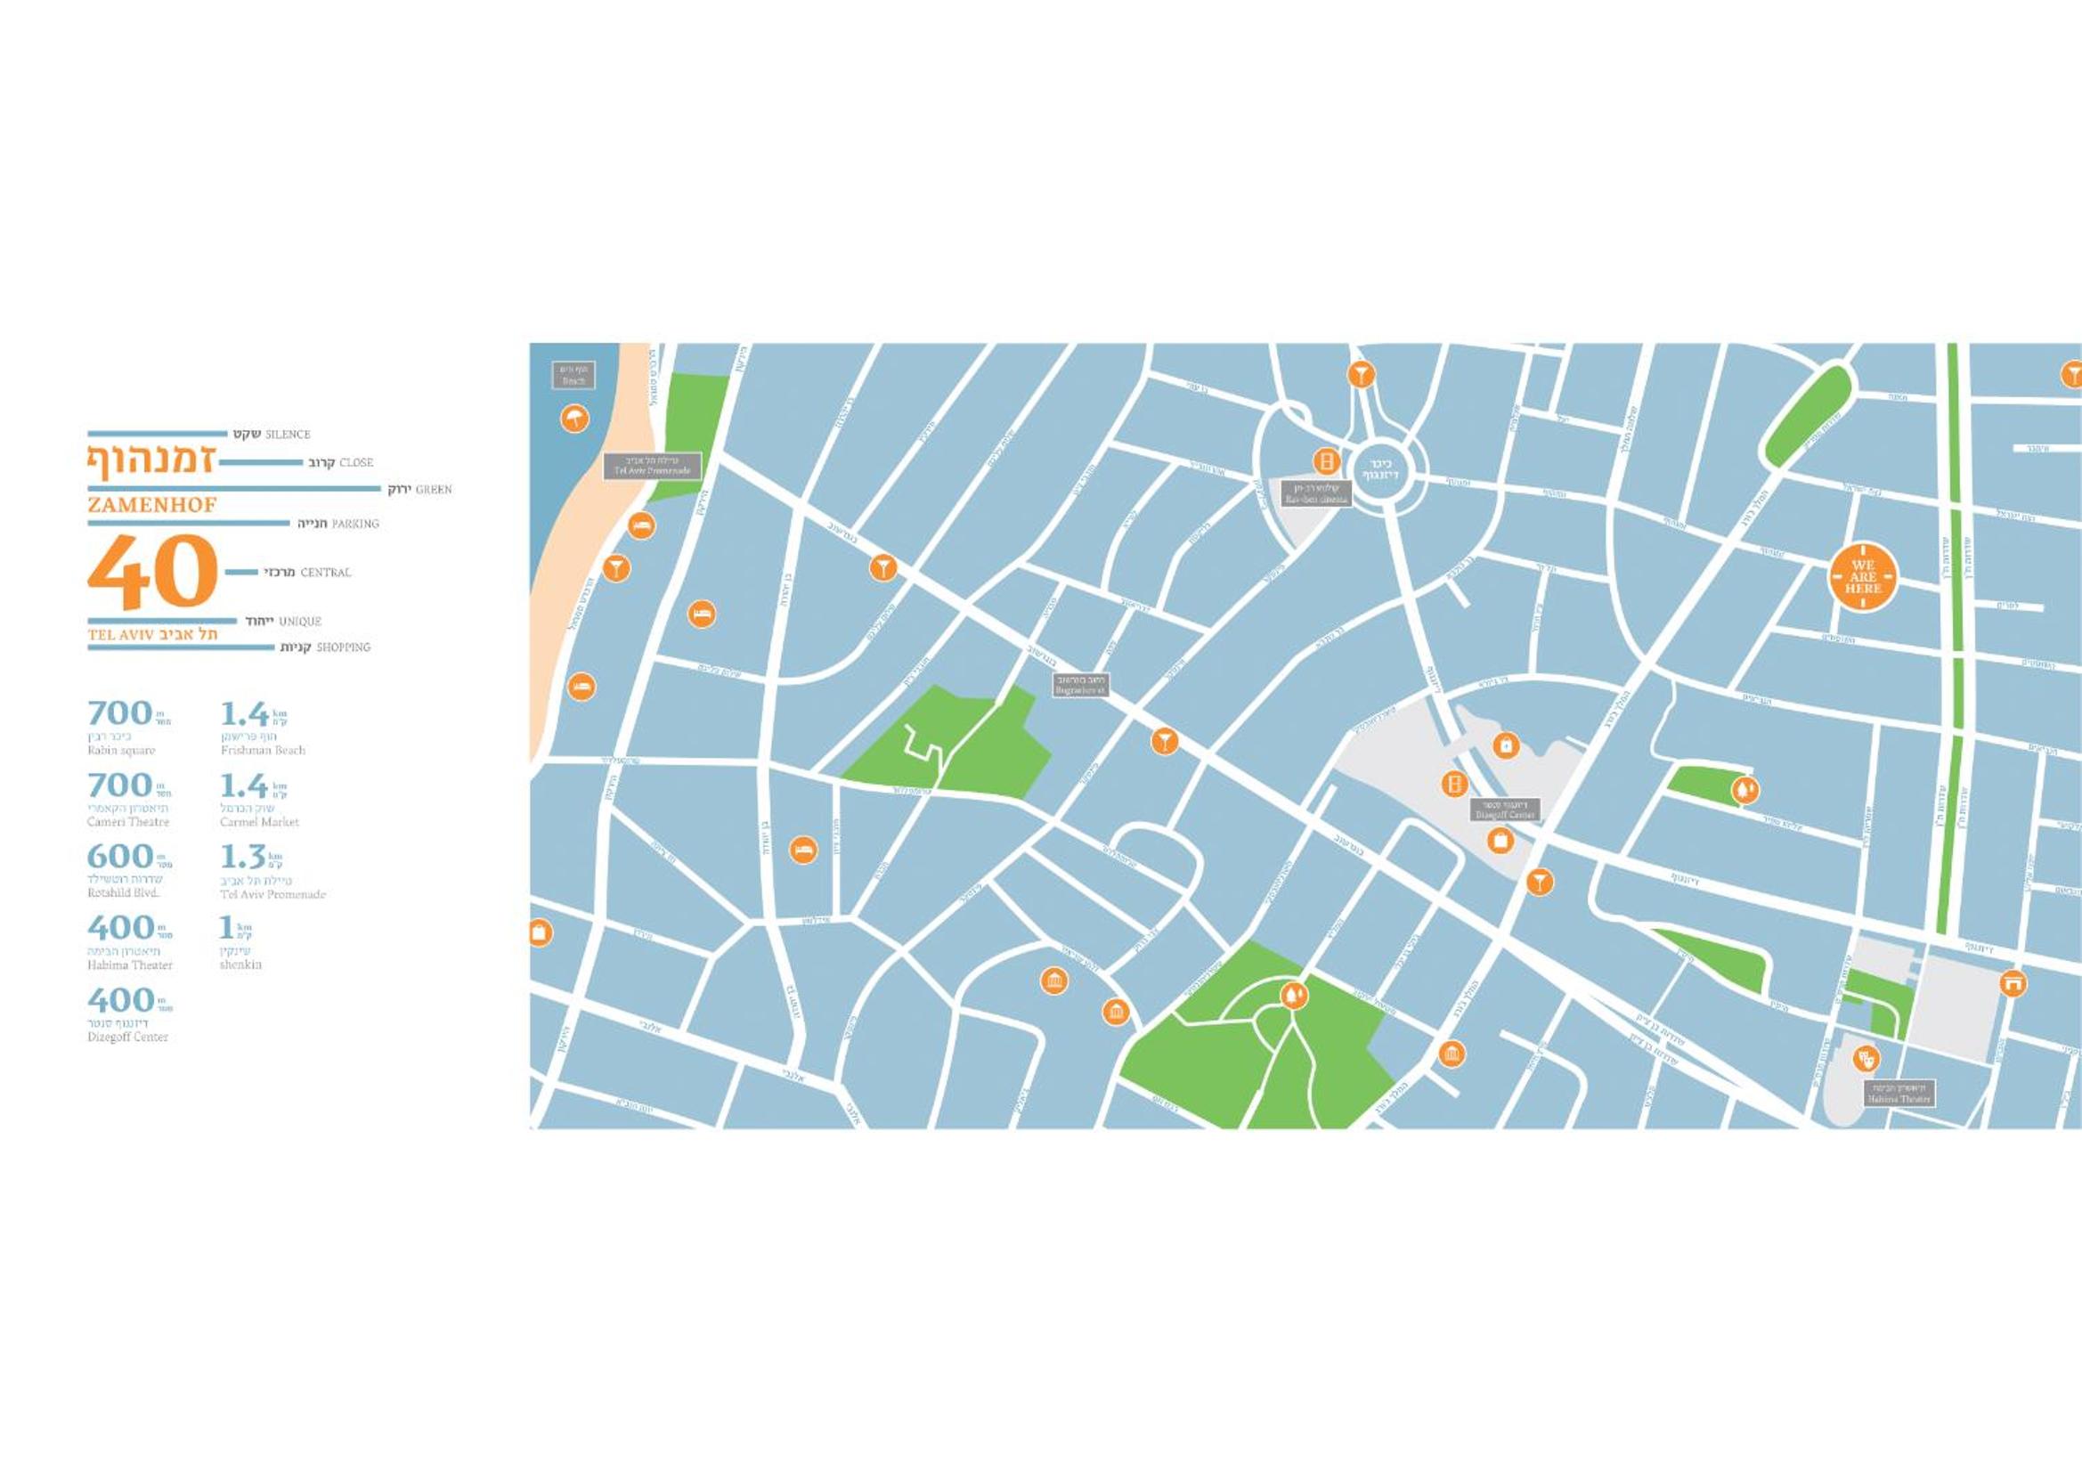Screen dimensions: 2082x1473
Task: Click the large orange 40 number
Action: pos(153,572)
